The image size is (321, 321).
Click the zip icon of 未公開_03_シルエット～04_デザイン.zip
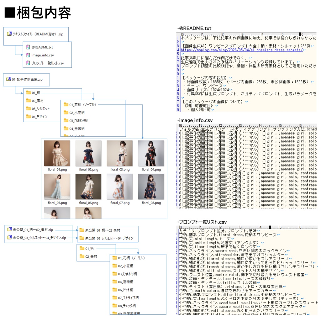tap(9, 237)
